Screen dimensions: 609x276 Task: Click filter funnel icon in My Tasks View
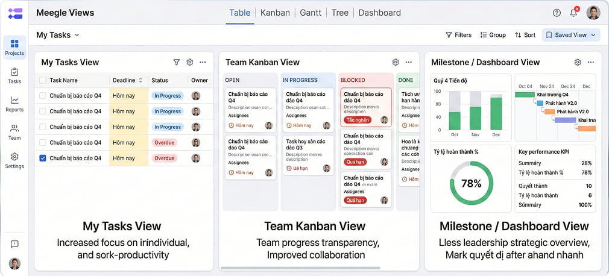pos(177,62)
